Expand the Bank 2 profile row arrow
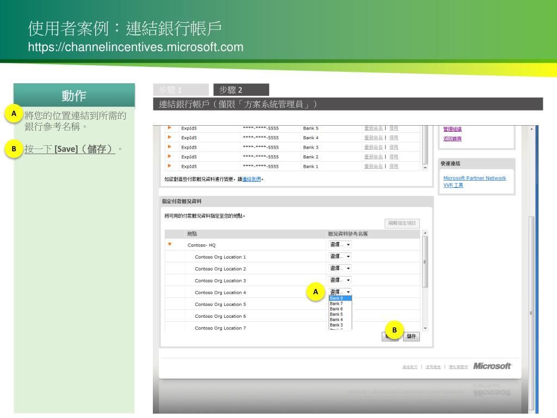The height and width of the screenshot is (418, 557). pyautogui.click(x=170, y=156)
